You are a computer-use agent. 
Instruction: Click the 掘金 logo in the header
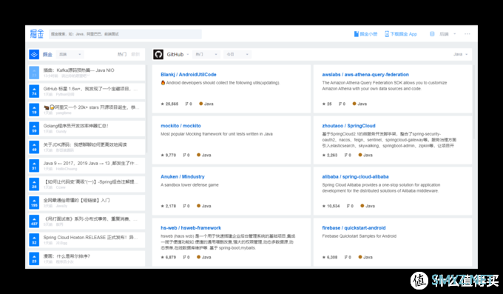(x=36, y=34)
